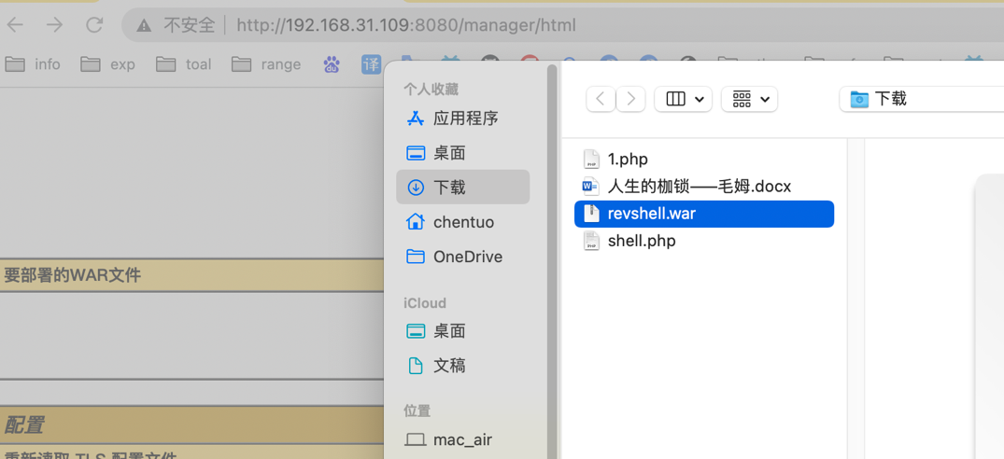
Task: Go forward in the file dialog
Action: click(631, 99)
